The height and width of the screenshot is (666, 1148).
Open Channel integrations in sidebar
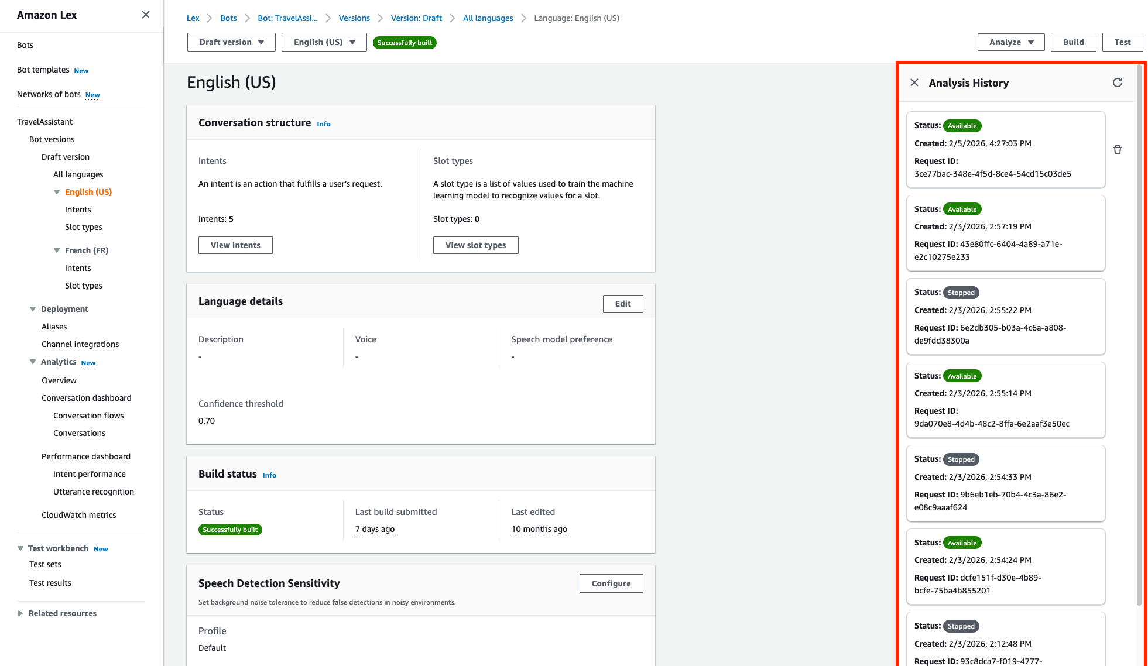(x=80, y=344)
